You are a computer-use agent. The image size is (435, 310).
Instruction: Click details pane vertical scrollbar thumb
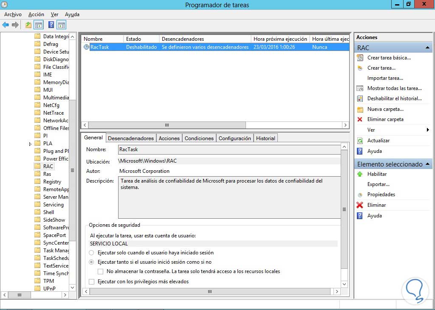point(344,209)
